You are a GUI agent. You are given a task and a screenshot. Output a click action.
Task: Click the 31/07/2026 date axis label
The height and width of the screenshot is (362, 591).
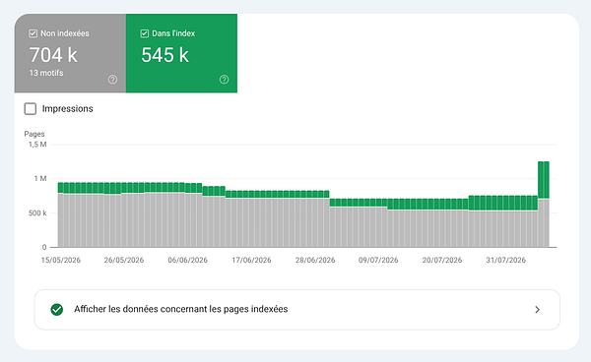tap(506, 260)
